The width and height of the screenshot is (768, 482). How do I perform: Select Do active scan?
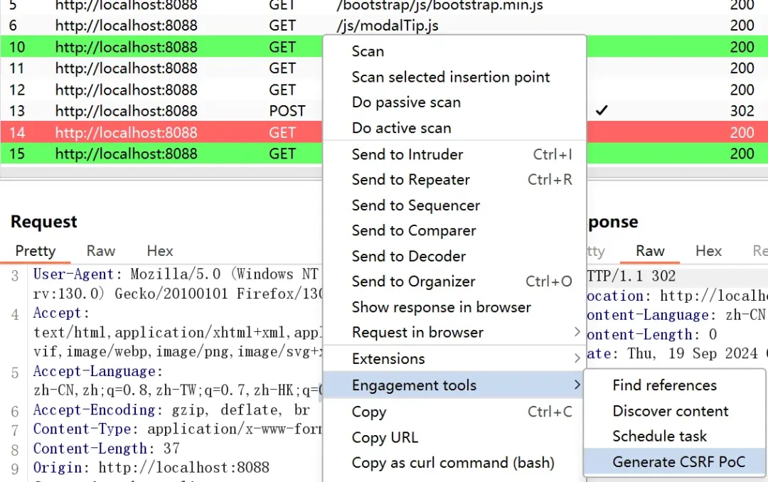click(x=402, y=127)
